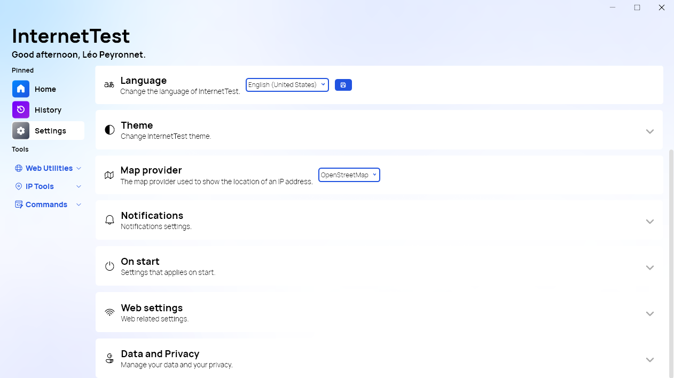Open the Language dropdown showing English (United States)
The image size is (674, 378).
pyautogui.click(x=287, y=85)
